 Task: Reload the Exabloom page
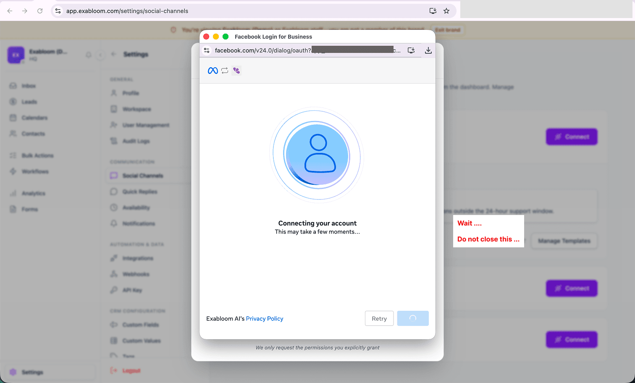pyautogui.click(x=40, y=11)
